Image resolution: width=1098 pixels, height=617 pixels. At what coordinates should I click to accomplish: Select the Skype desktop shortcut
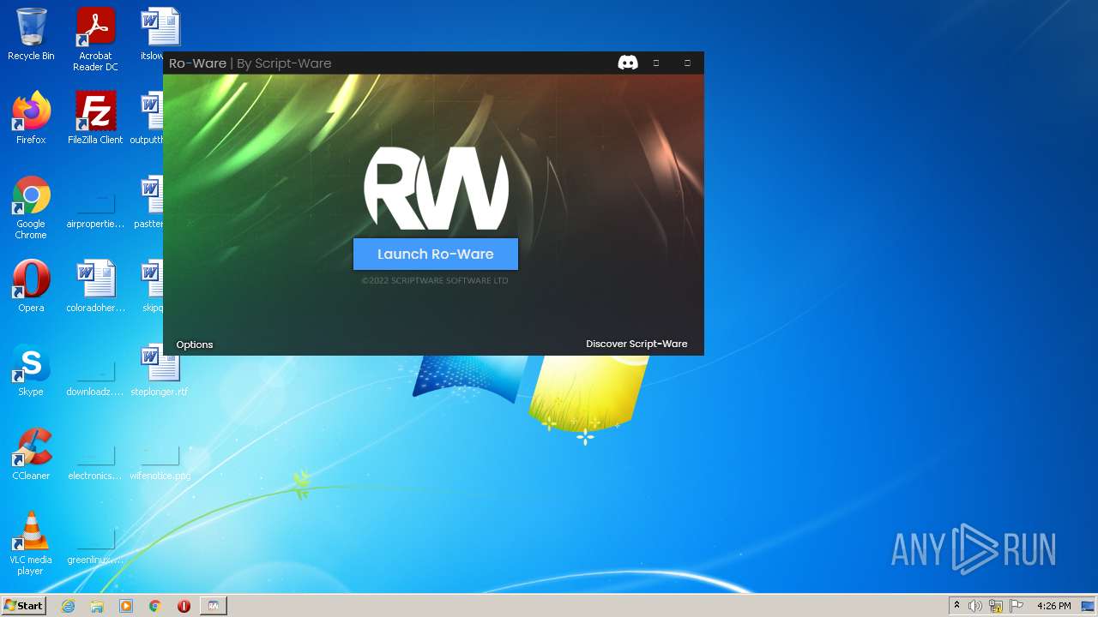[31, 370]
